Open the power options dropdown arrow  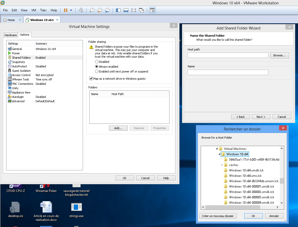71,10
